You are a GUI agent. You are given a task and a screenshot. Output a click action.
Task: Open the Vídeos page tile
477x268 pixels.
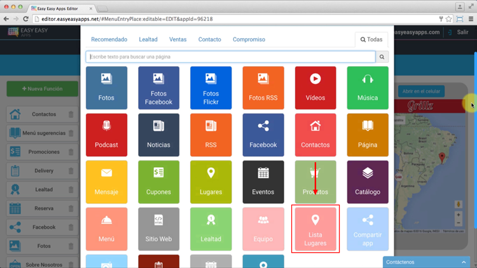tap(315, 88)
